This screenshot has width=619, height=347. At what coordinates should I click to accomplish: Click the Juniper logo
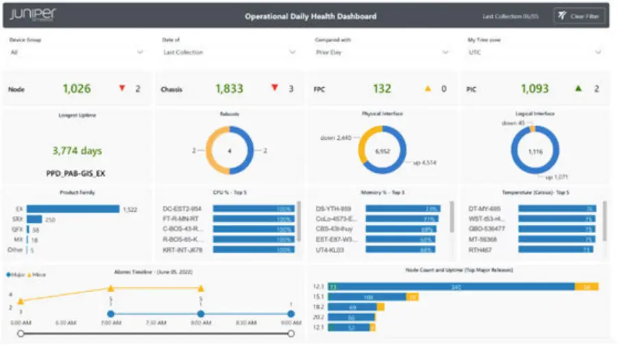(x=33, y=14)
